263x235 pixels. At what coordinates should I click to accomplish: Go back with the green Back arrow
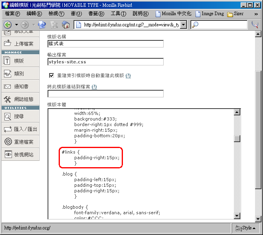click(x=8, y=25)
